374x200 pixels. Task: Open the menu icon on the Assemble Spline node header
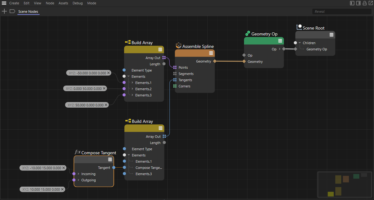[211, 53]
